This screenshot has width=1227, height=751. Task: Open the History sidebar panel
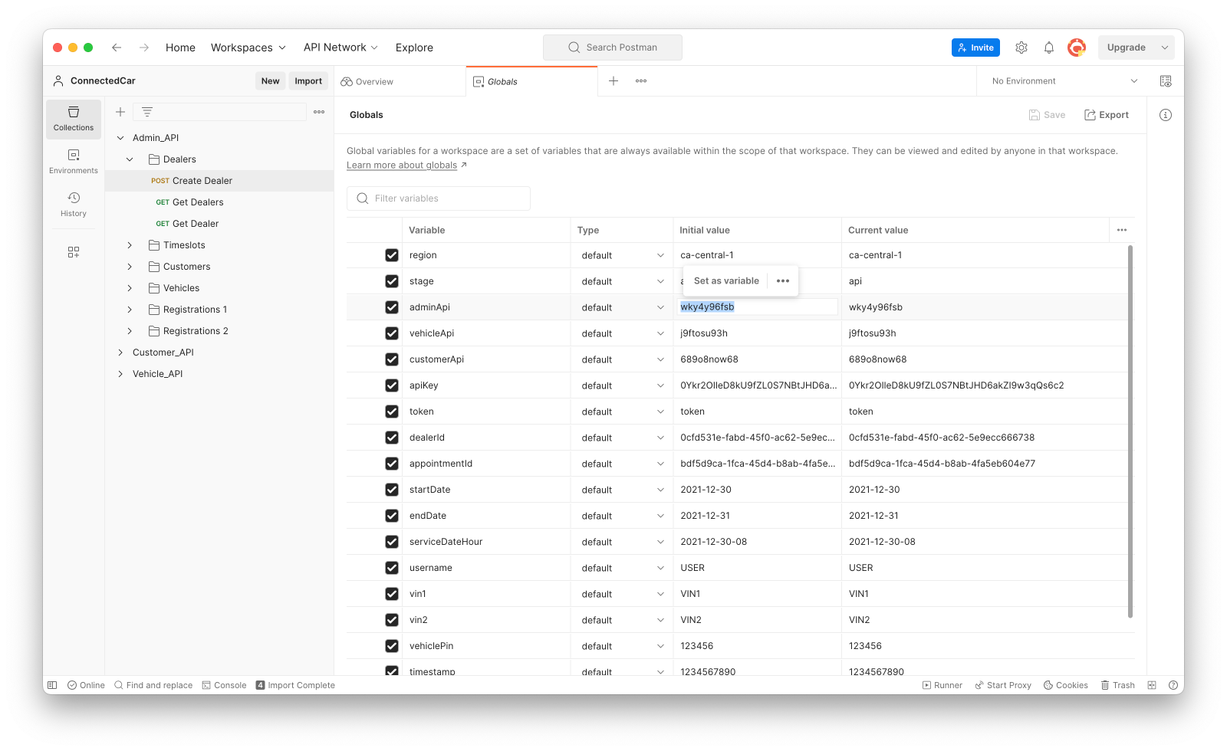click(74, 205)
